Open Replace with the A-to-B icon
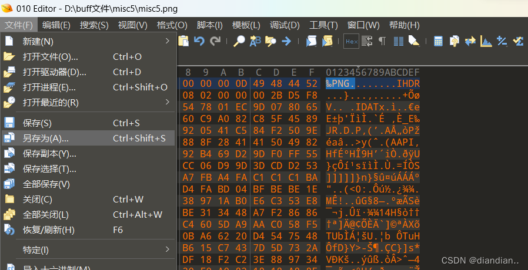This screenshot has width=528, height=270. [x=255, y=41]
